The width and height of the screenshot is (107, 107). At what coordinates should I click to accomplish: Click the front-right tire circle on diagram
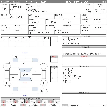coord(43,66)
